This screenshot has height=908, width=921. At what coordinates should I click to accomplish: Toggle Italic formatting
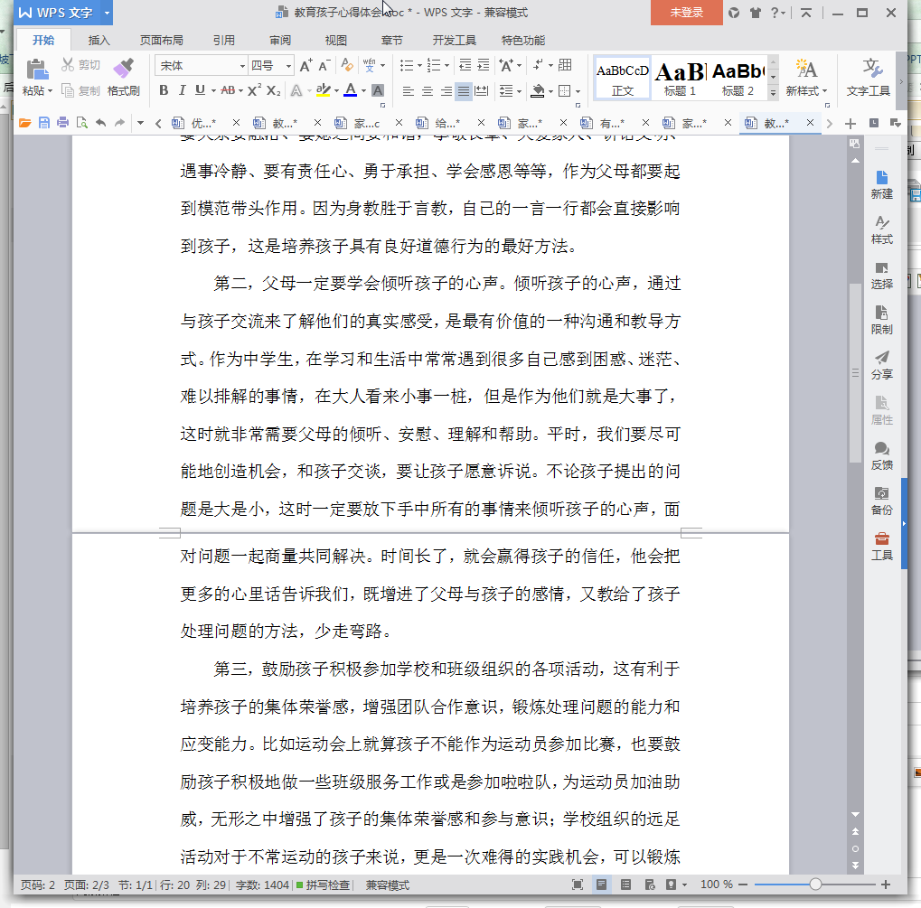click(x=182, y=90)
